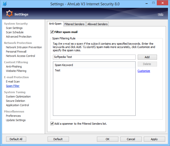The height and width of the screenshot is (146, 170).
Task: Open the Customize spam rules link
Action: [x=144, y=71]
